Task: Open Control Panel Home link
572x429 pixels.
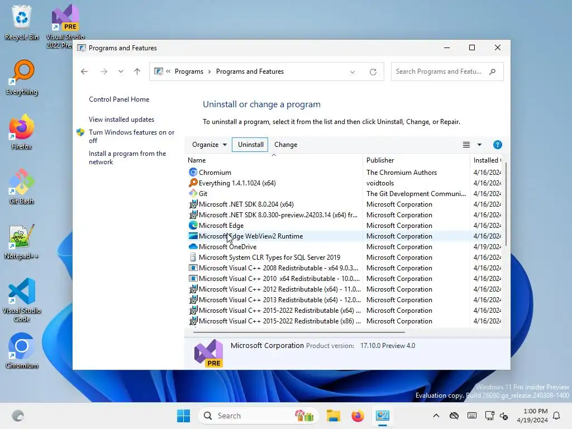Action: [x=119, y=99]
